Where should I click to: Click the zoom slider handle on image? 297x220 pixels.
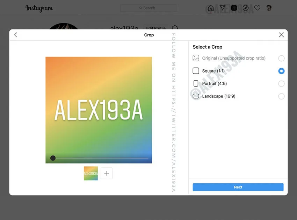coord(53,158)
